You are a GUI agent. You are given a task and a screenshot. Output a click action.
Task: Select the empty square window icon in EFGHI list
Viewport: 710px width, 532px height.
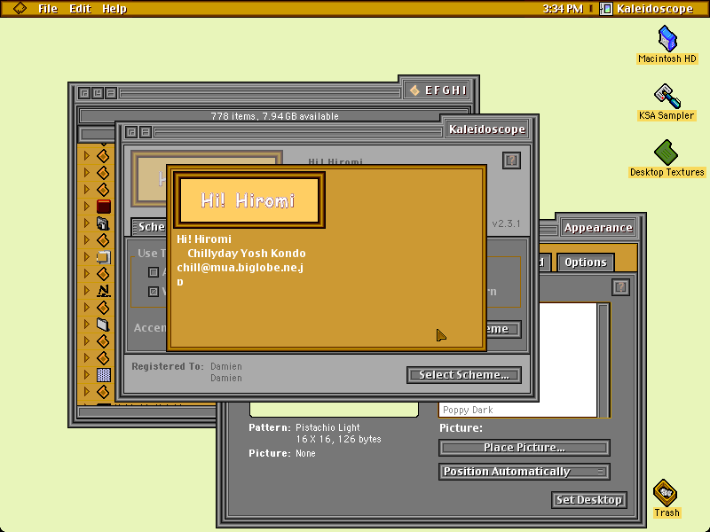click(x=103, y=257)
